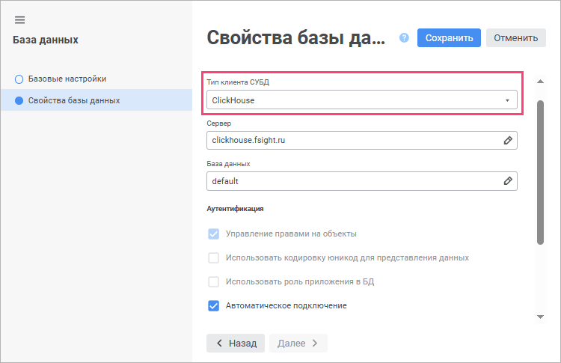Click the Сохранить button
This screenshot has height=363, width=561.
click(x=449, y=38)
